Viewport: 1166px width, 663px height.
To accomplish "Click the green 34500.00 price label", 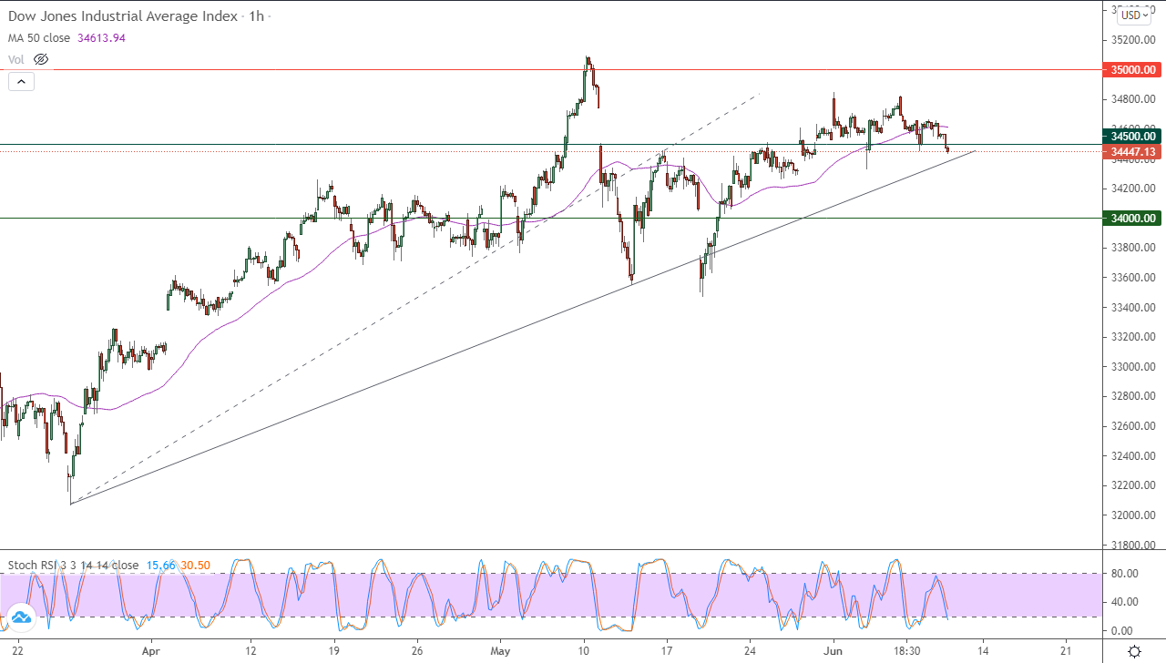I will click(1131, 137).
